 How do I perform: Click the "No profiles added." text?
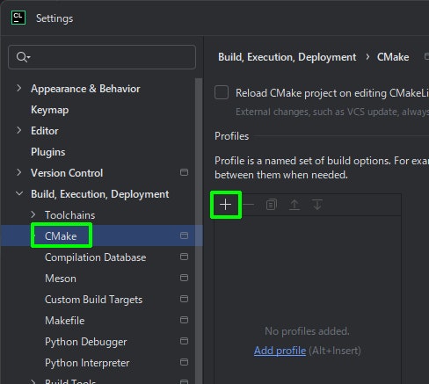(x=307, y=331)
